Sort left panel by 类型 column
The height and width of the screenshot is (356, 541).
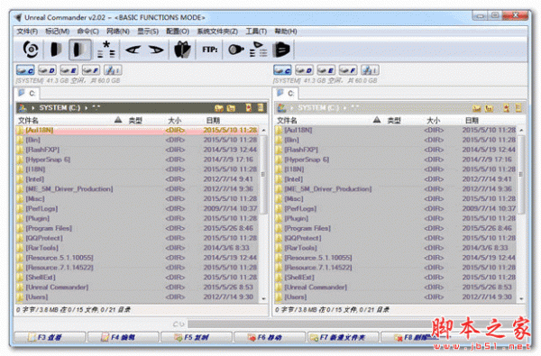[x=135, y=121]
